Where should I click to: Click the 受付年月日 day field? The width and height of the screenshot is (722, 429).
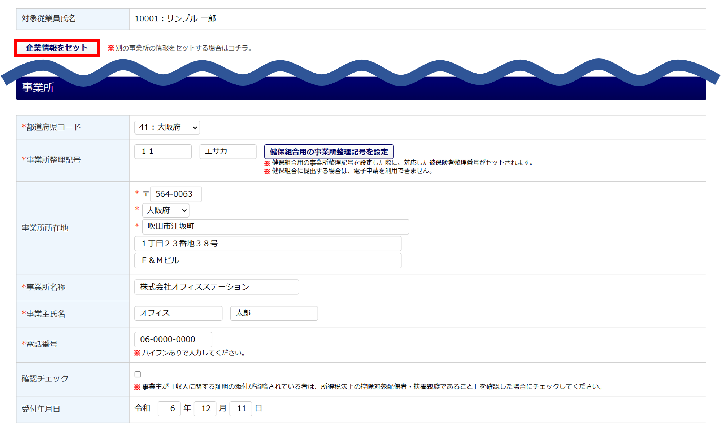pyautogui.click(x=241, y=408)
